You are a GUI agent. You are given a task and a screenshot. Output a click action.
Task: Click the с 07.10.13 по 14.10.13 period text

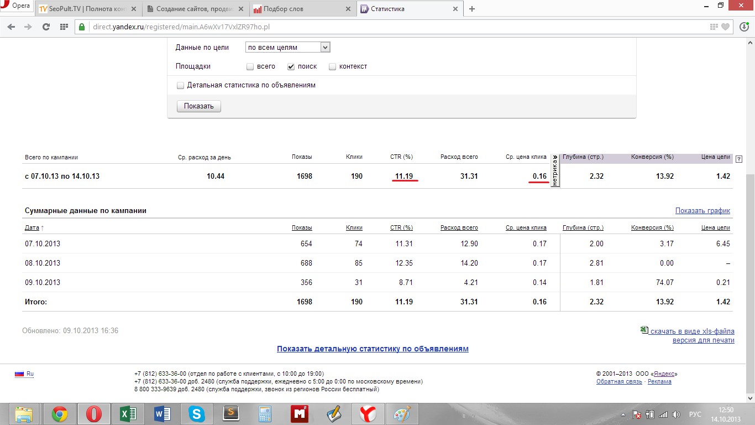pos(62,177)
